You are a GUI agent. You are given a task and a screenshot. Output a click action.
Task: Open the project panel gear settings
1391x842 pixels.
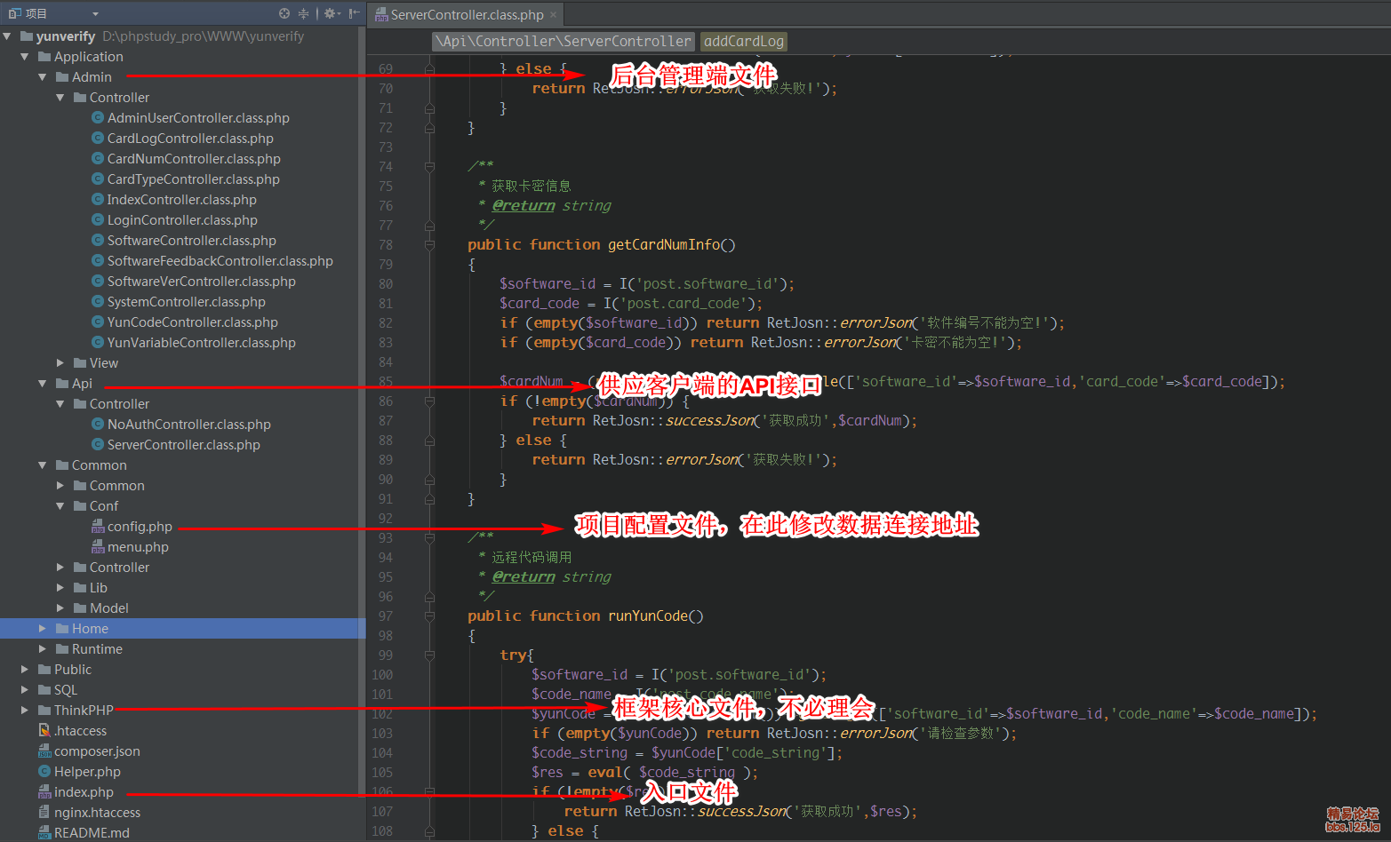pos(330,13)
